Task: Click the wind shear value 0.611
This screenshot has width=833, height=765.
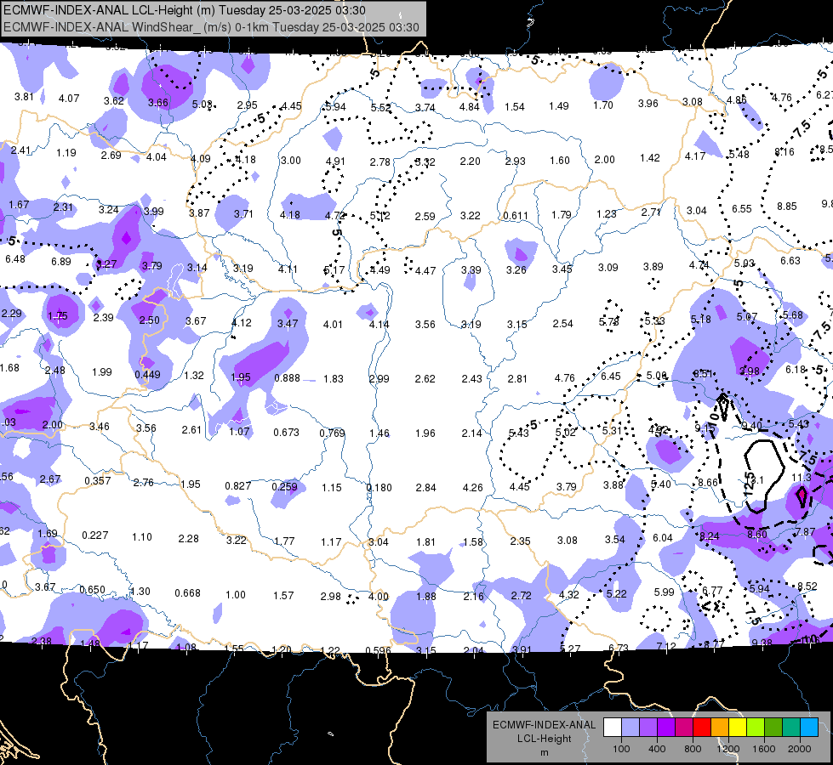Action: point(516,216)
